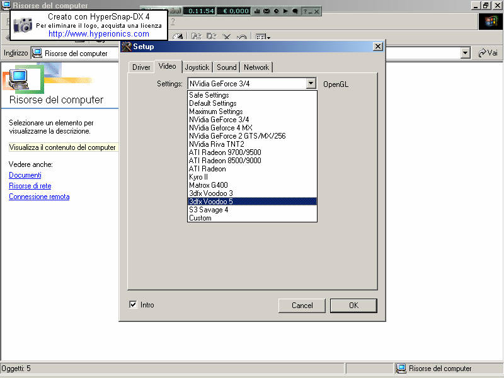Select NVidia Riva TNT2 entry
This screenshot has height=378, width=504.
[x=252, y=144]
